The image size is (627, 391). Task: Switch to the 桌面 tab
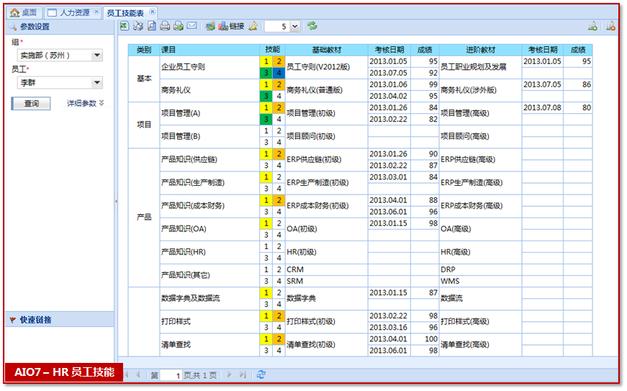[24, 13]
